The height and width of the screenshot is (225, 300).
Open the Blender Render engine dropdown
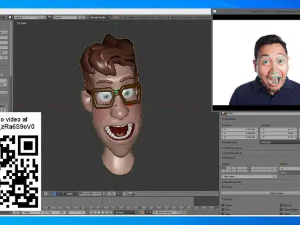[x=100, y=17]
